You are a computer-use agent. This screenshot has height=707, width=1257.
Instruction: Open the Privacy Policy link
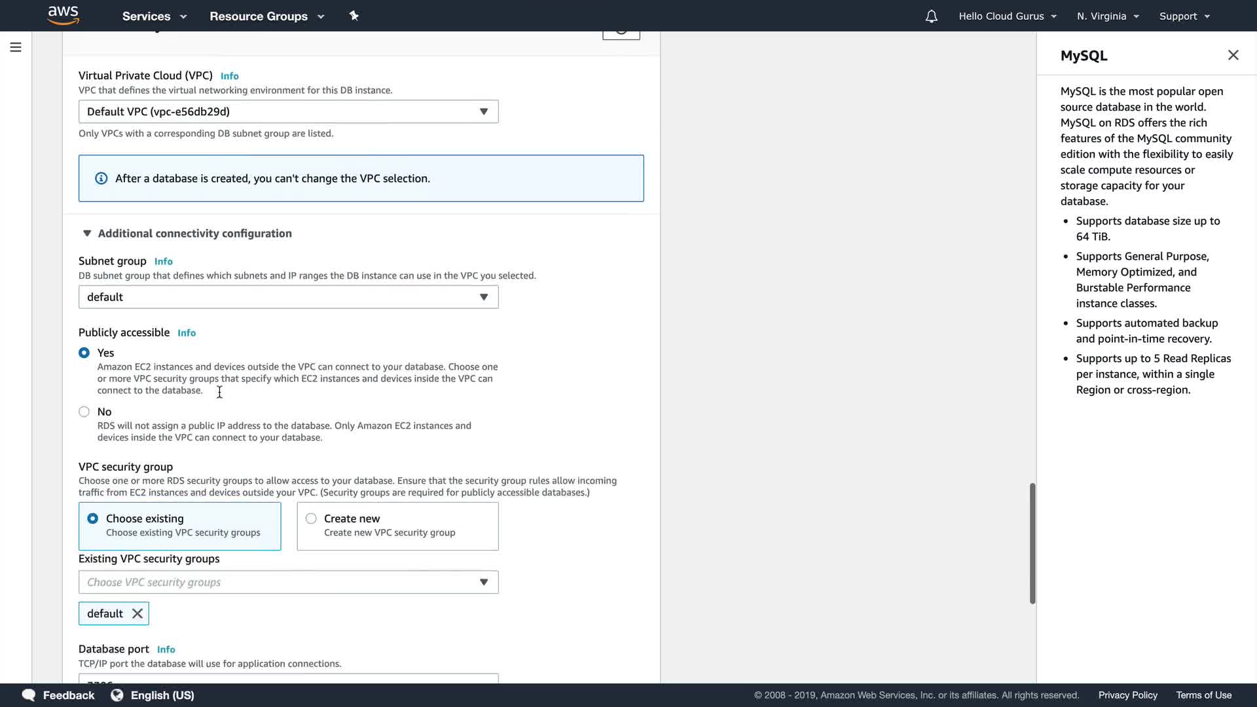1127,695
